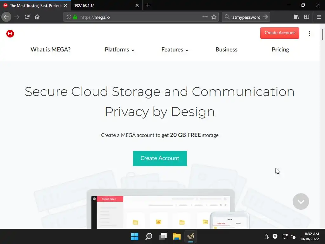This screenshot has width=325, height=244.
Task: Show site information via the info icon
Action: tap(69, 17)
